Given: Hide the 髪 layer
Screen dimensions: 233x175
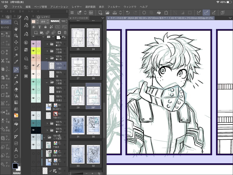Looking at the screenshot, I should point(33,74).
